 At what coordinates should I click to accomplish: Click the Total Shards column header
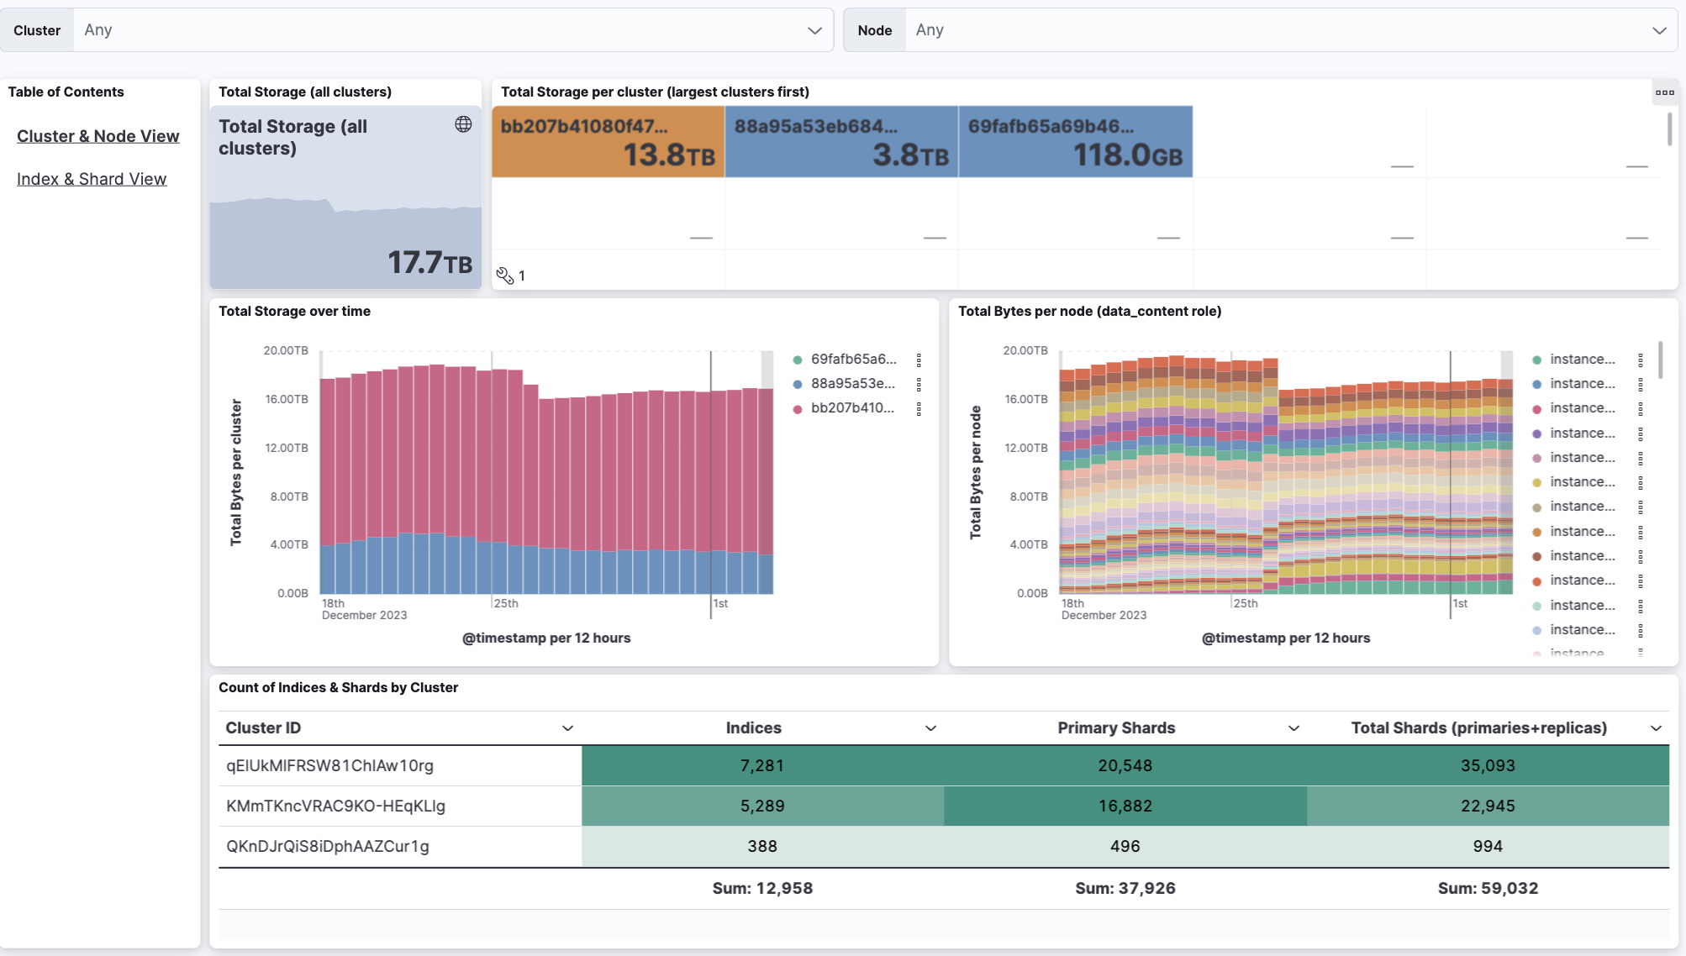1478,728
